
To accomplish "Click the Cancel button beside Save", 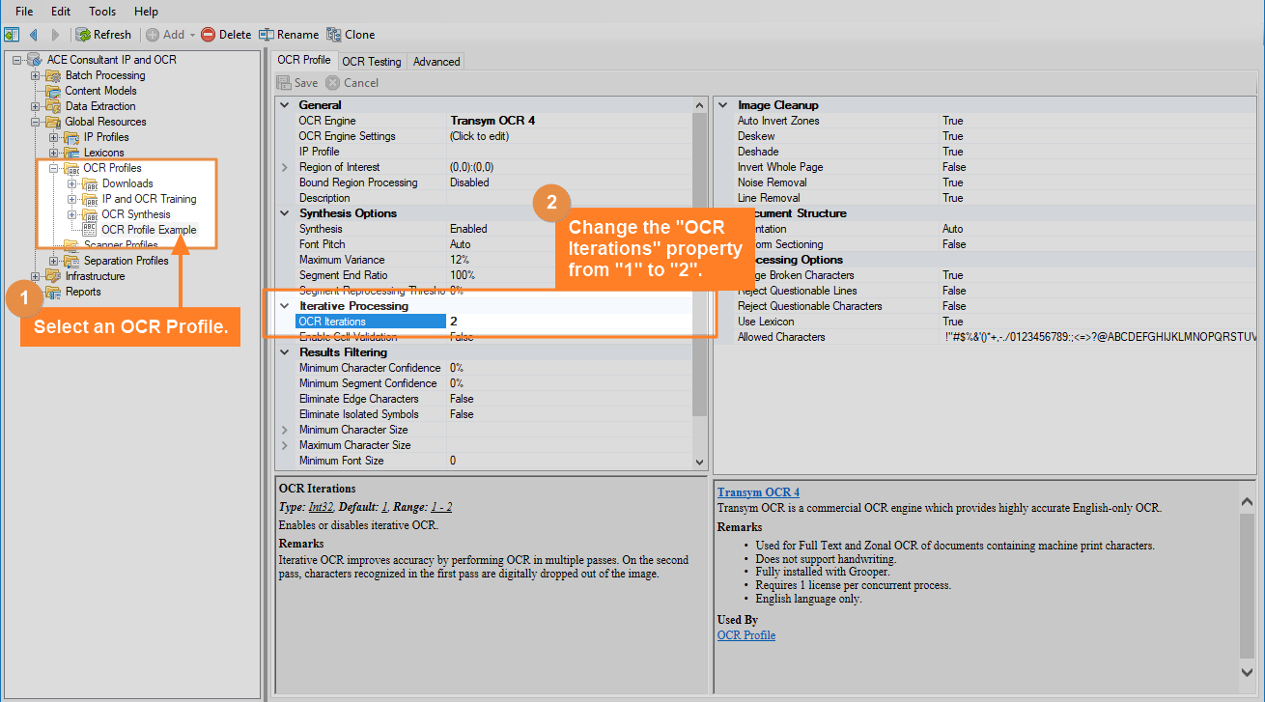I will point(352,83).
